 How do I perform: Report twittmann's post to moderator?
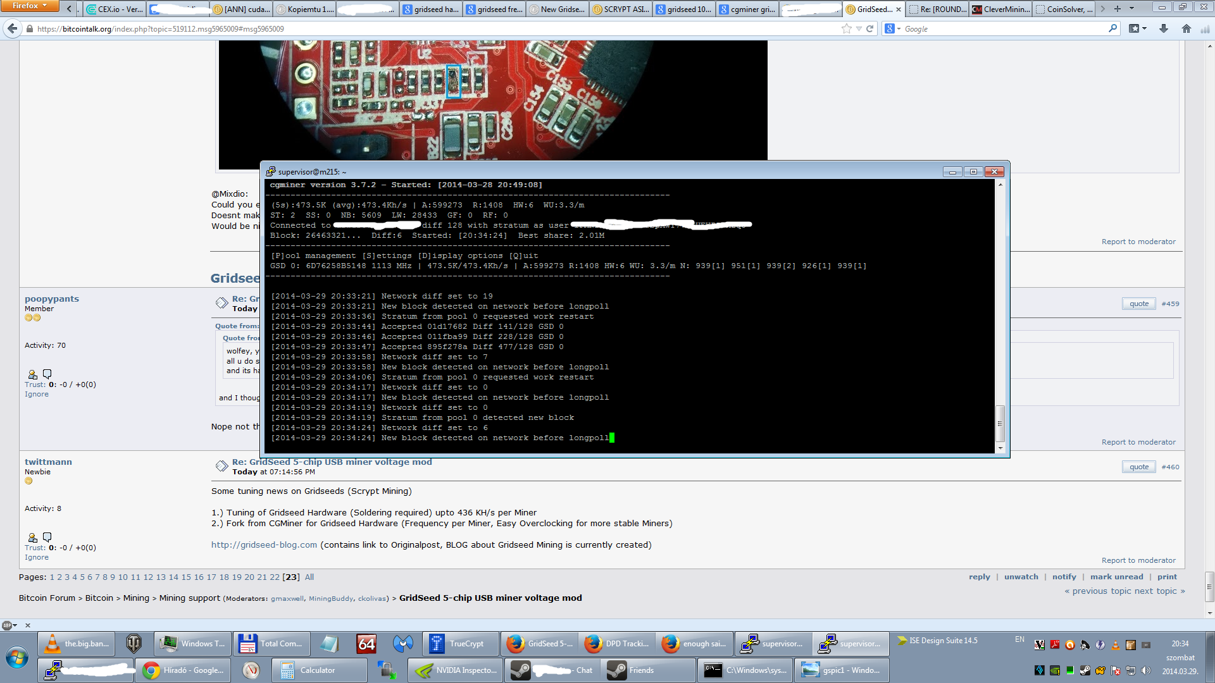click(1138, 560)
